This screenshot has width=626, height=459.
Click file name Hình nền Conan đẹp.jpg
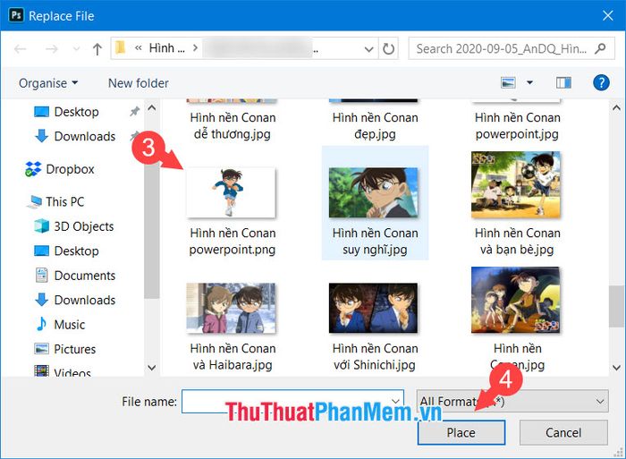point(375,126)
